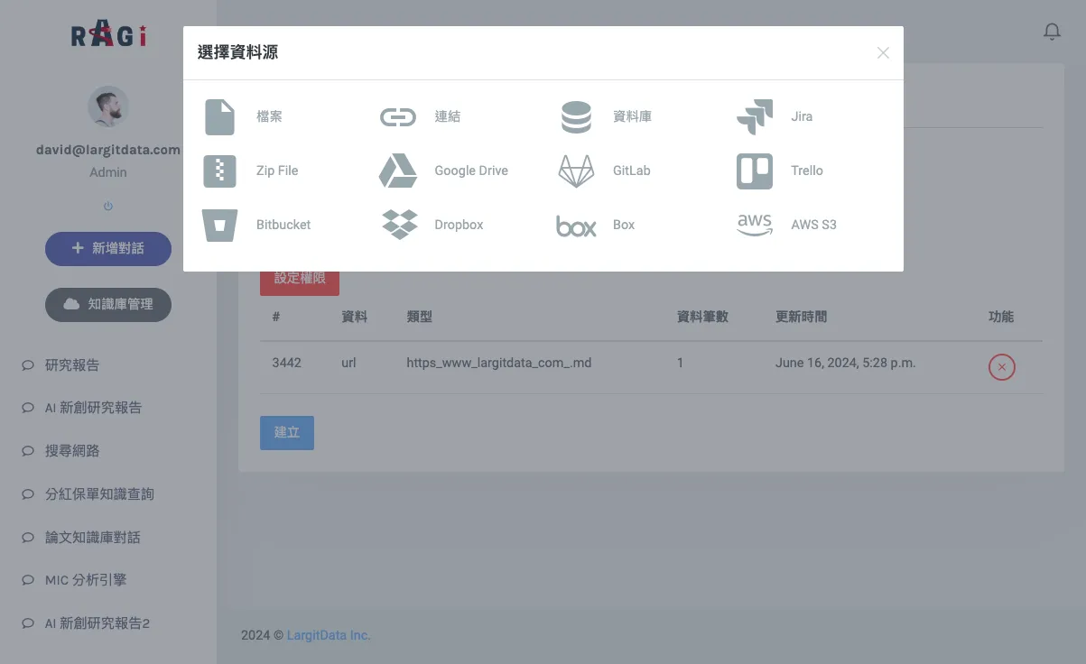Select the Google Drive icon
This screenshot has width=1086, height=664.
point(397,171)
